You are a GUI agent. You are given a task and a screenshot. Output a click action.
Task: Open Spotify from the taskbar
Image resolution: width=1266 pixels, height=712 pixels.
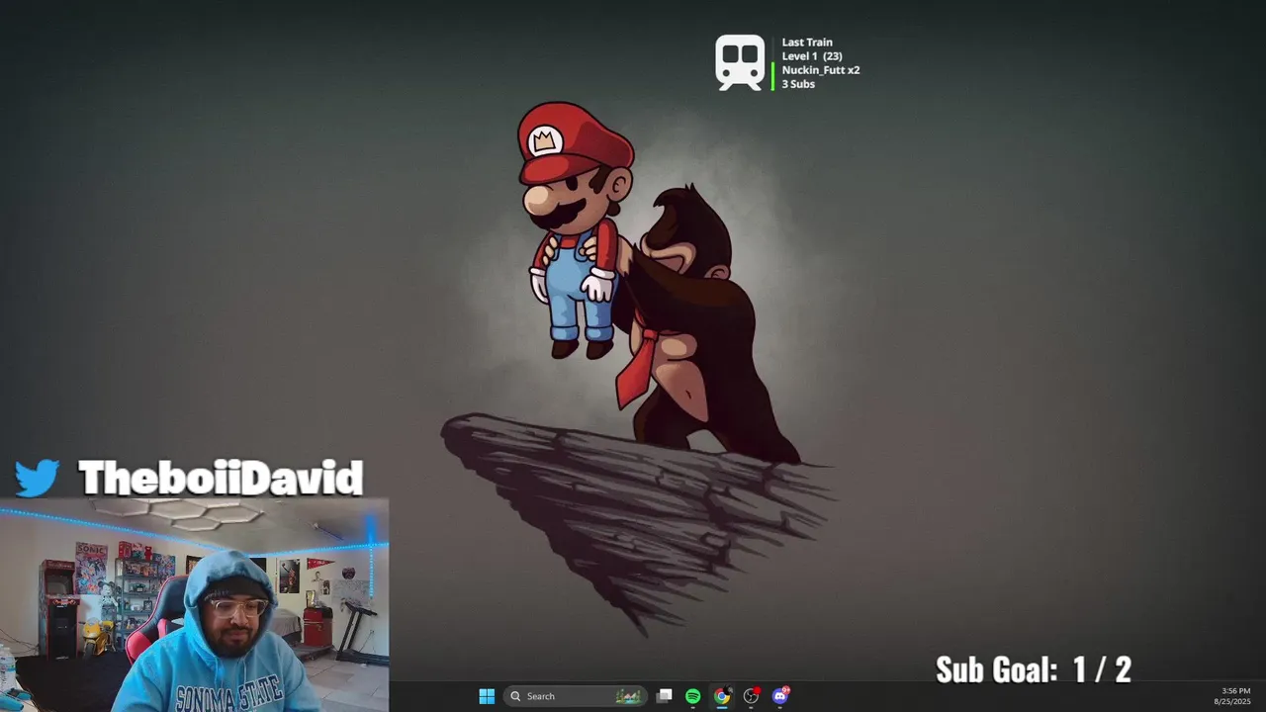[x=693, y=696]
